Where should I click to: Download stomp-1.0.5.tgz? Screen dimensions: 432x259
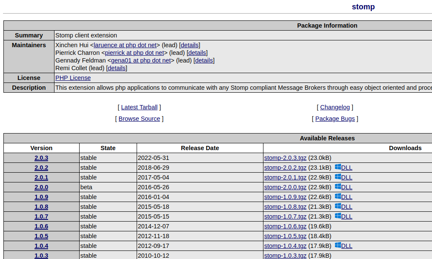pos(285,236)
